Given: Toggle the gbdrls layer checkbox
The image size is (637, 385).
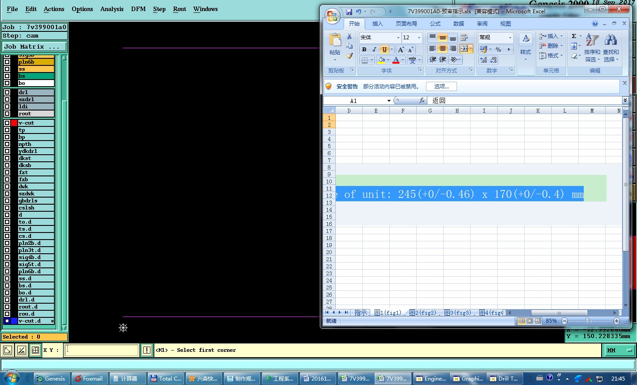Looking at the screenshot, I should coord(7,201).
